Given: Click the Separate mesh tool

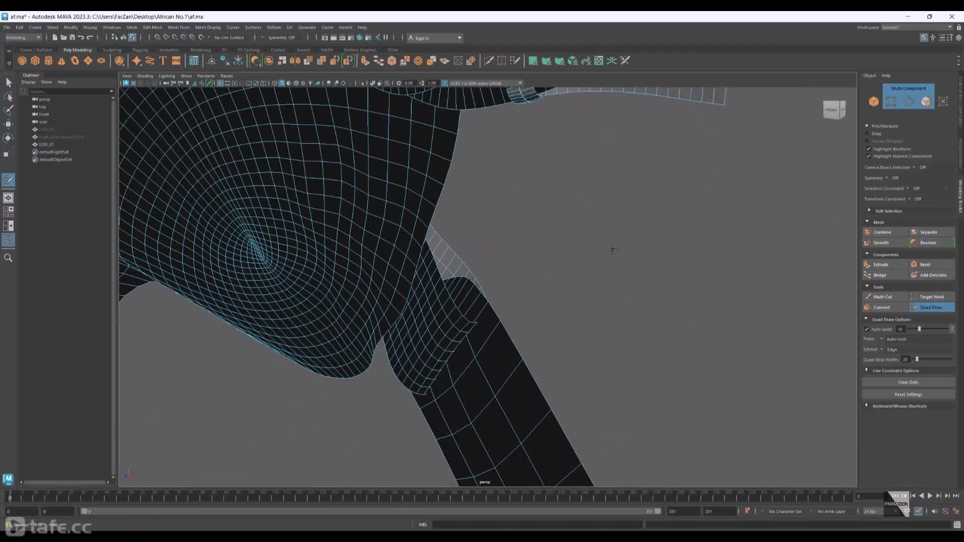Looking at the screenshot, I should point(932,232).
